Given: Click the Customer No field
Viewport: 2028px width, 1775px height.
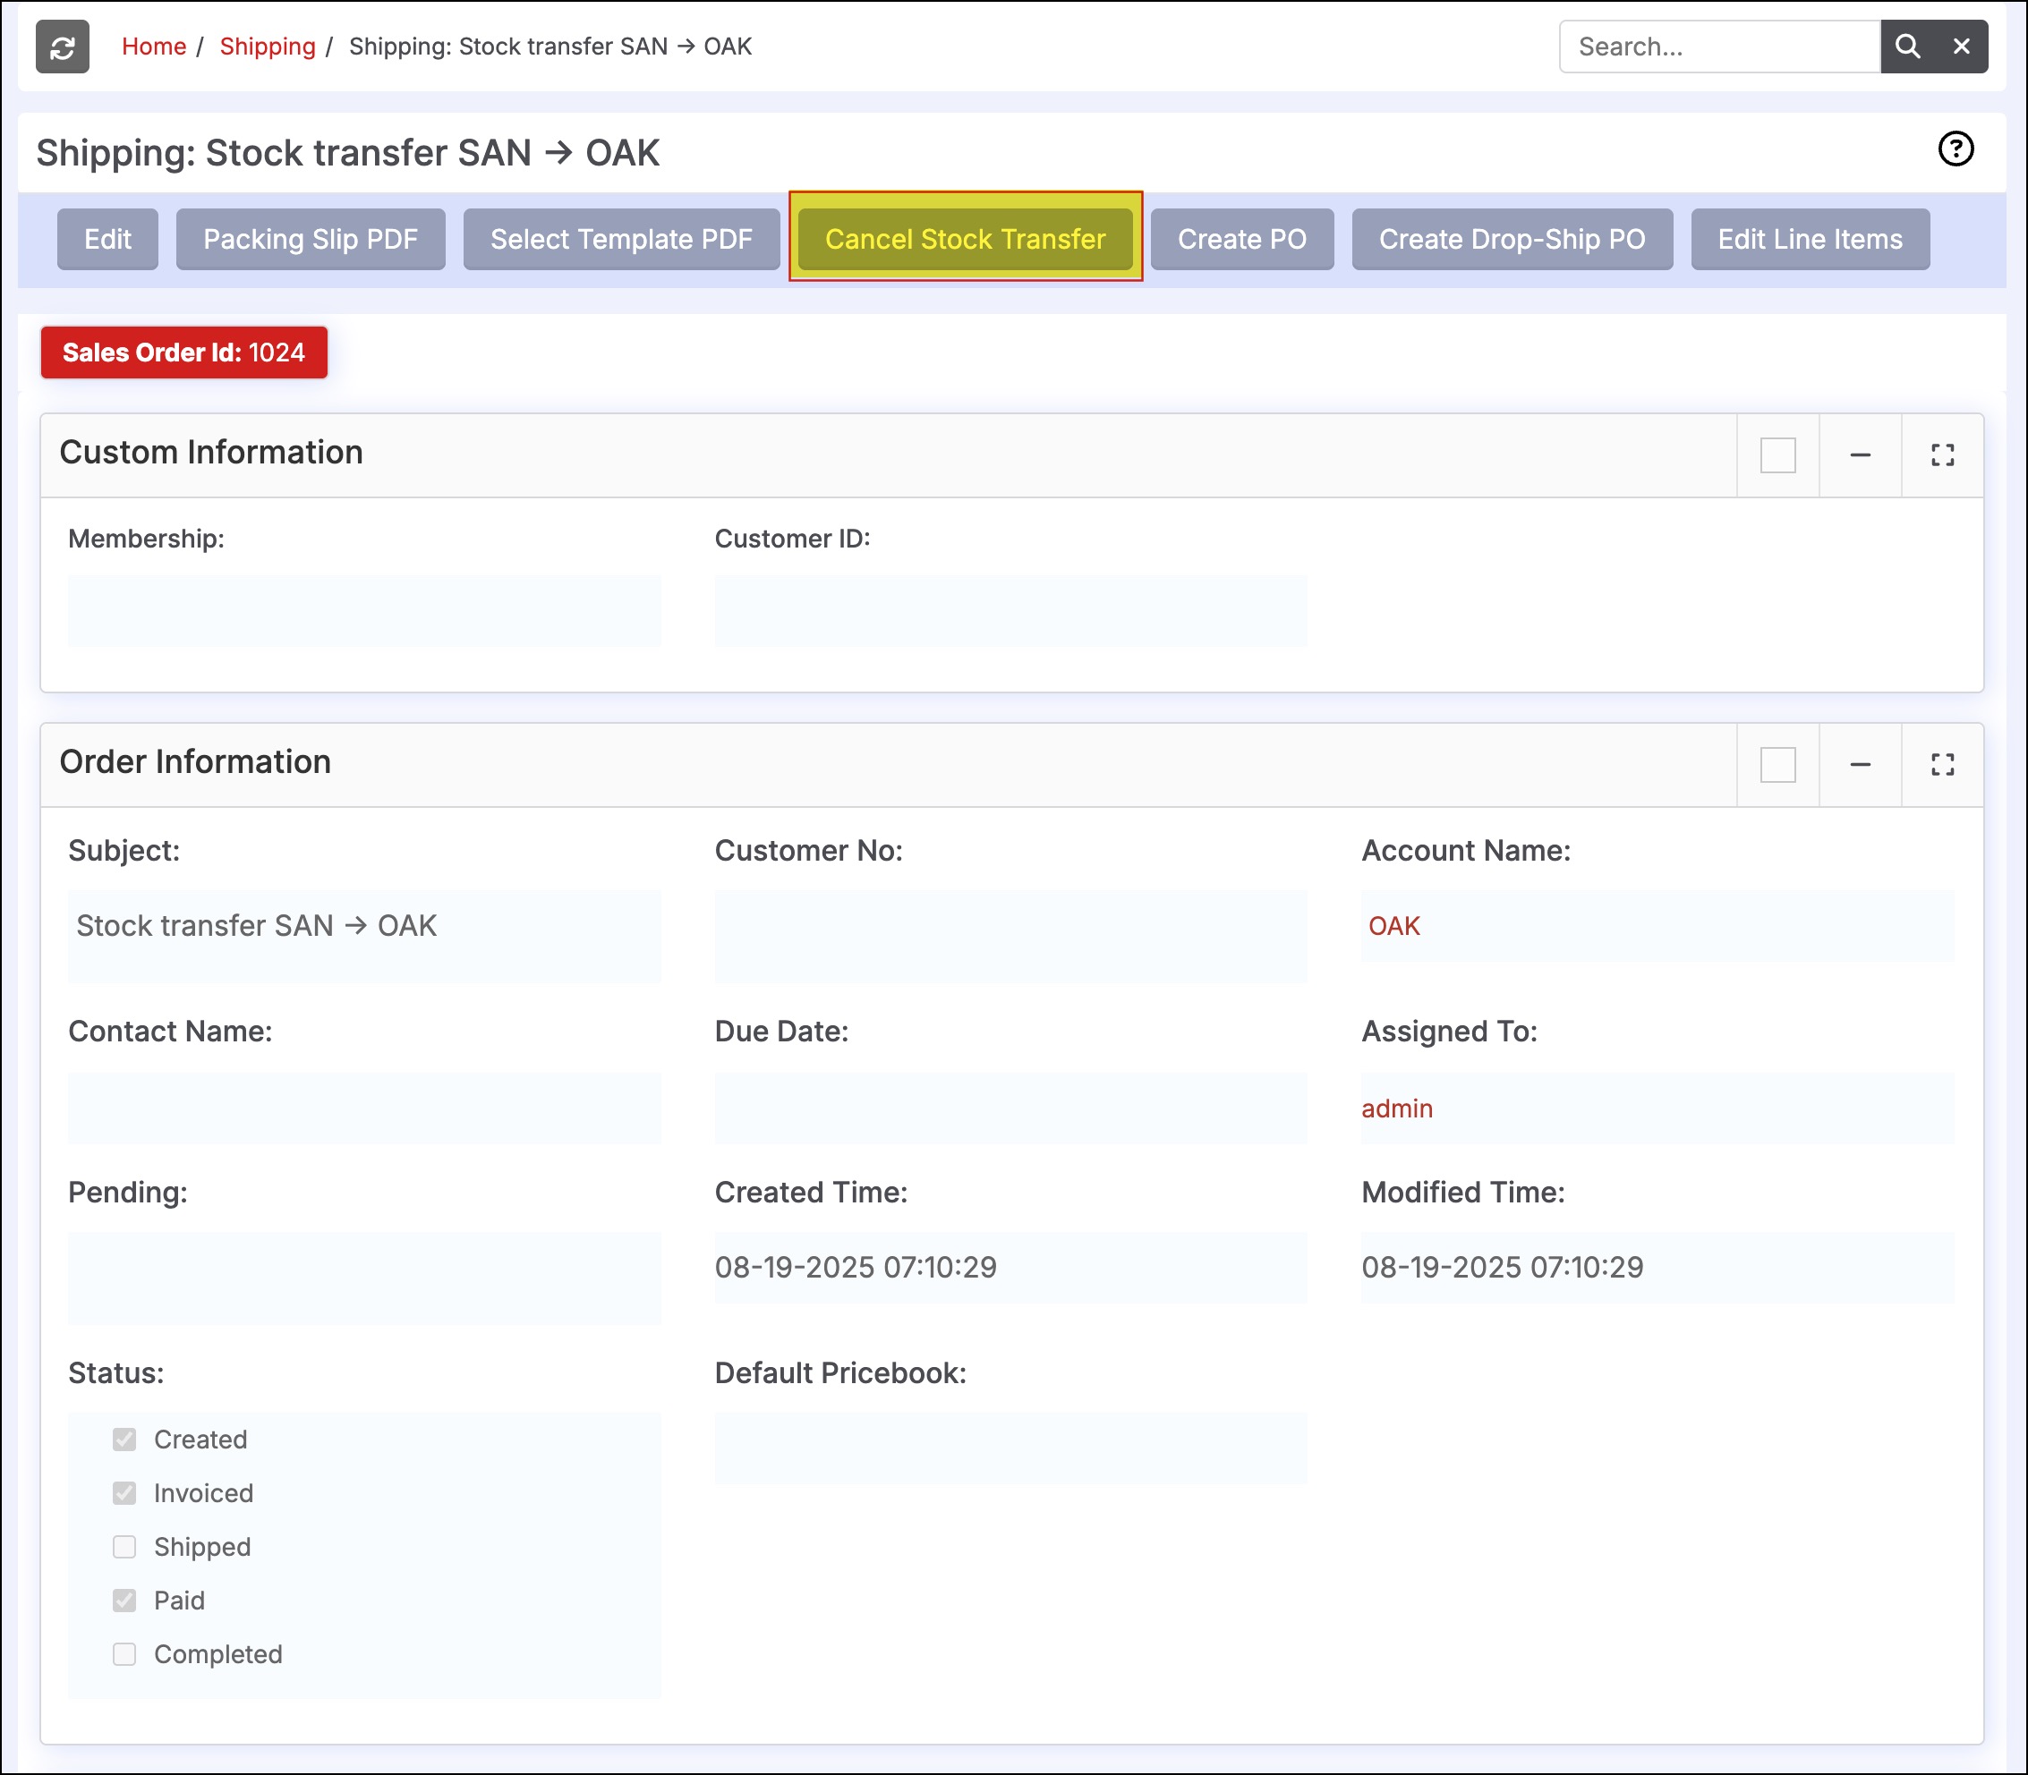Looking at the screenshot, I should pyautogui.click(x=1010, y=936).
